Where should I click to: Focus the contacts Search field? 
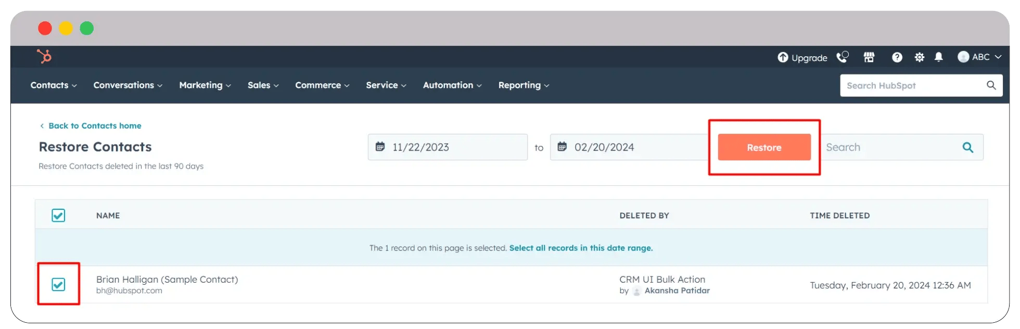pyautogui.click(x=902, y=147)
